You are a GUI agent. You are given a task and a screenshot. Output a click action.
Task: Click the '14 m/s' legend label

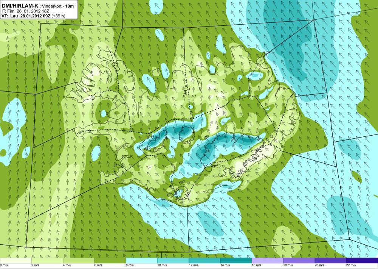(225, 265)
